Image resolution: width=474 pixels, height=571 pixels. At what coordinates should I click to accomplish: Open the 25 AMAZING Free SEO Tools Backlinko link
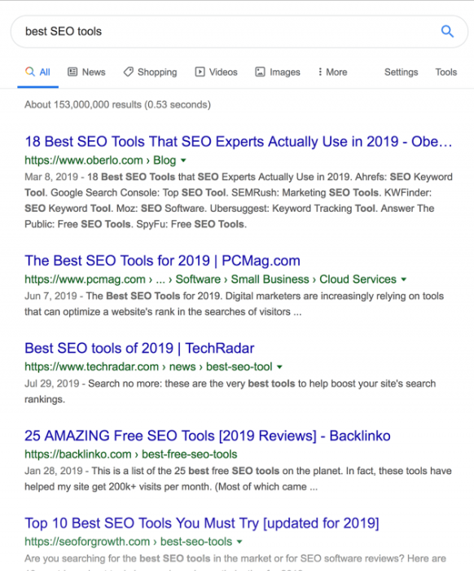pyautogui.click(x=208, y=436)
